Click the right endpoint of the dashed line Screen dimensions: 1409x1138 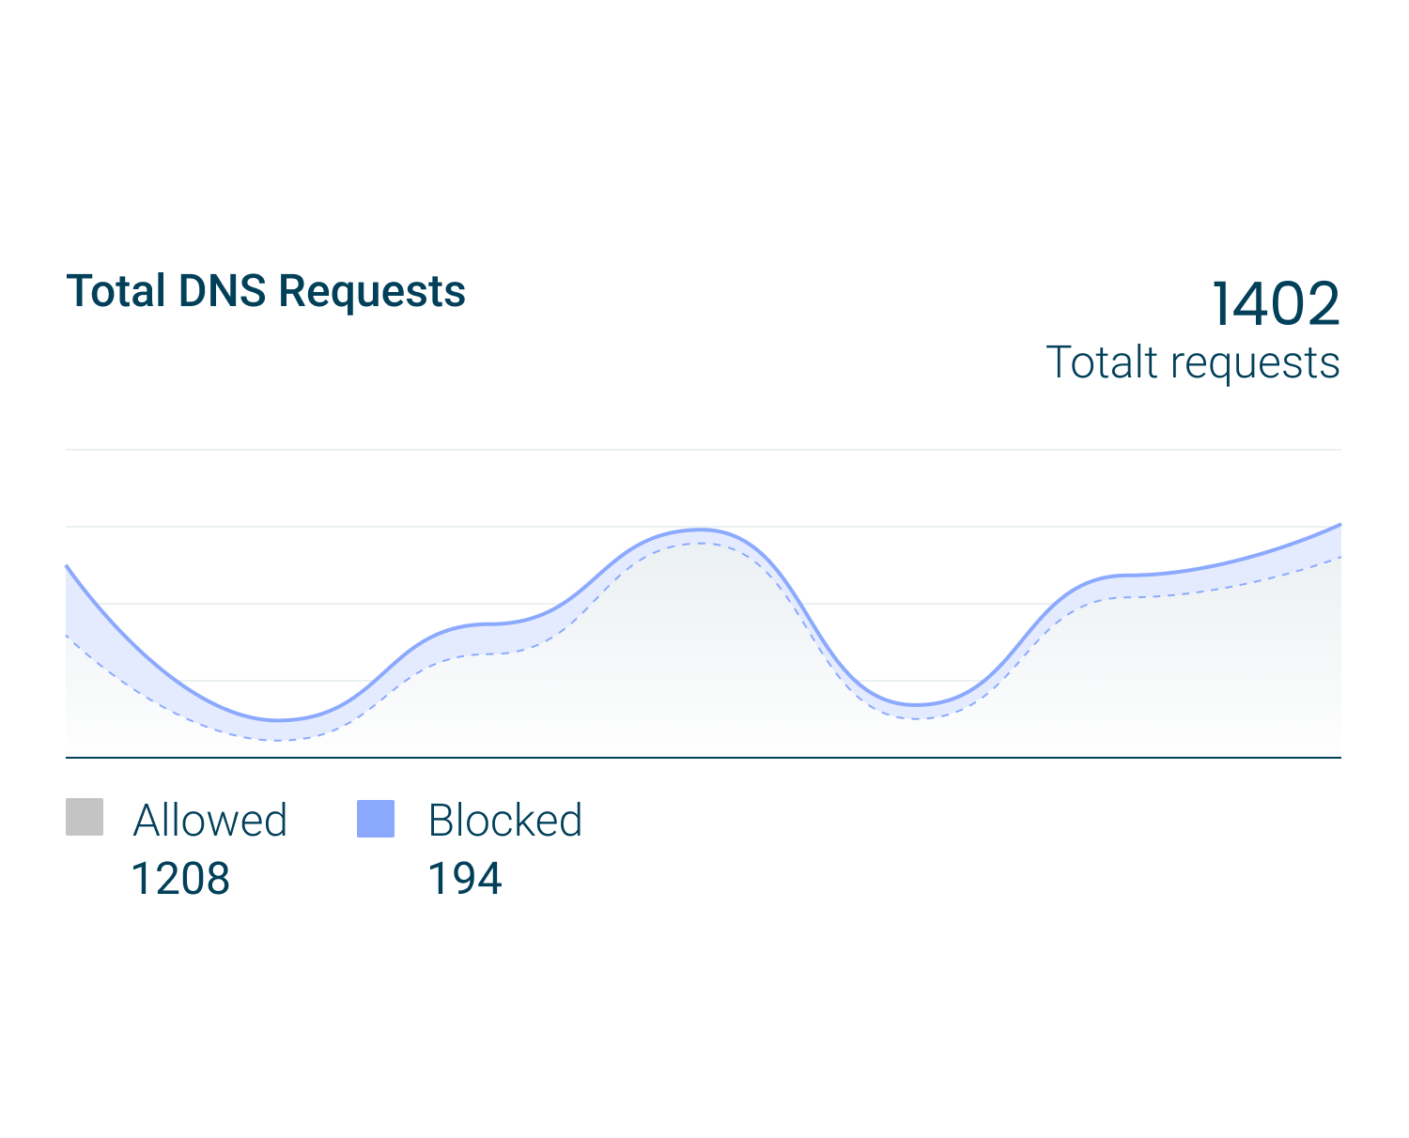1339,558
